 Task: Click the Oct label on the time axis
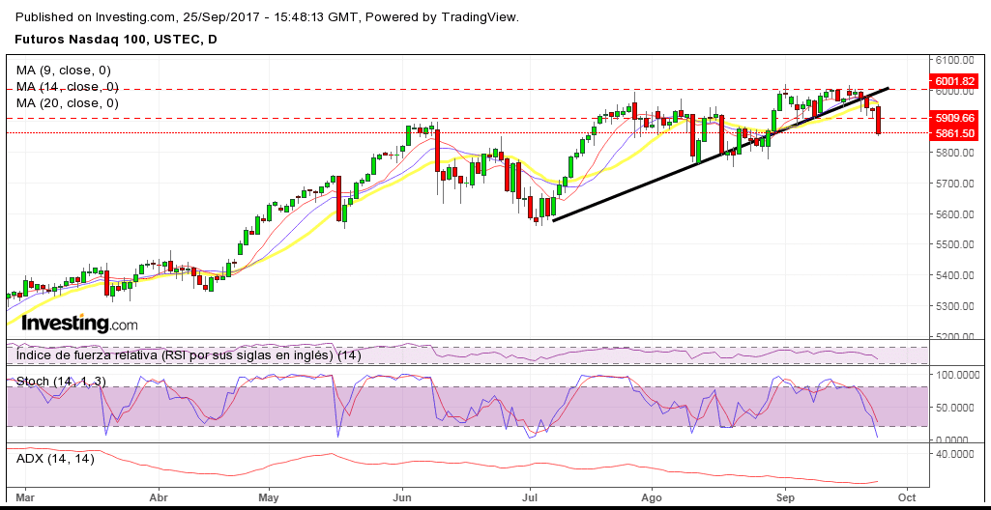[907, 498]
